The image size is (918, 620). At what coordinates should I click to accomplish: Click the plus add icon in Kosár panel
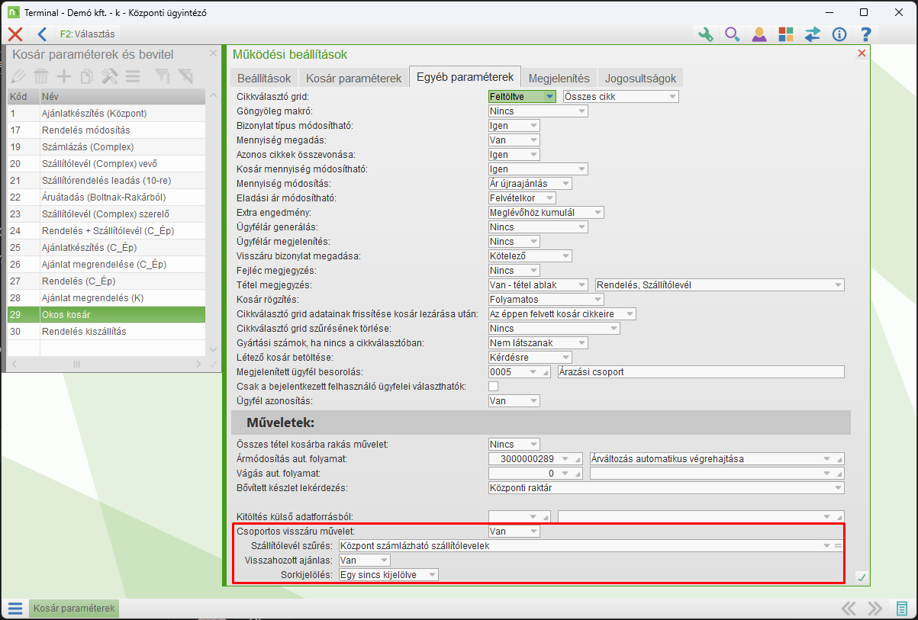(x=64, y=75)
